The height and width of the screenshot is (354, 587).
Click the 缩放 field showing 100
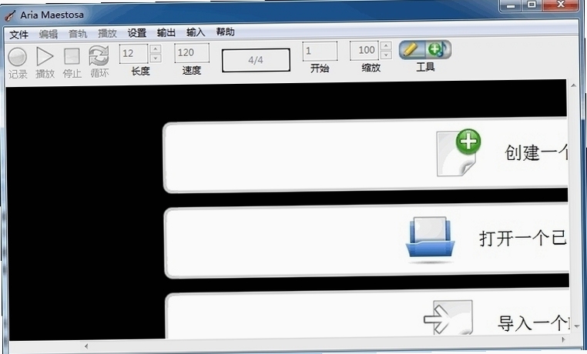click(x=364, y=50)
